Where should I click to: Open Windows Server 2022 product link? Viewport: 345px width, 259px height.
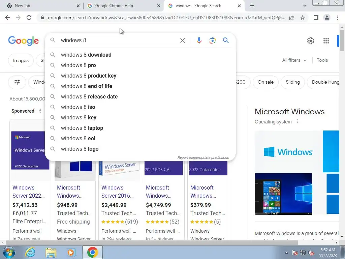point(29,192)
